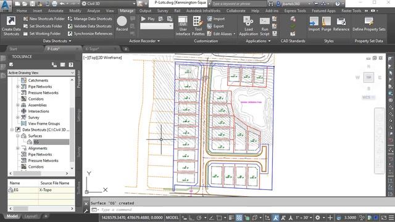Click ViewCube TOP face
The image size is (395, 222).
pyautogui.click(x=368, y=77)
